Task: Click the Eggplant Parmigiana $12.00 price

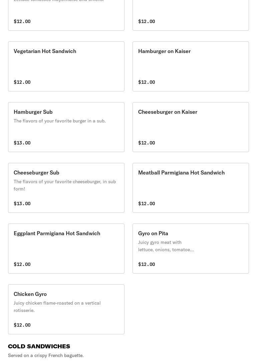Action: pyautogui.click(x=22, y=264)
